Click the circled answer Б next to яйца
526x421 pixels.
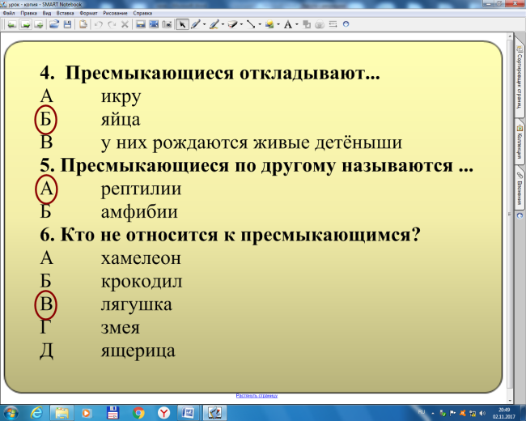point(48,120)
